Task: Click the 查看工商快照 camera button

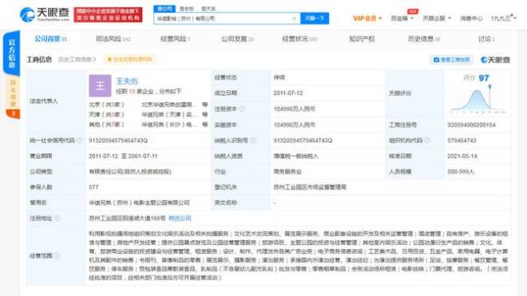Action: point(451,60)
